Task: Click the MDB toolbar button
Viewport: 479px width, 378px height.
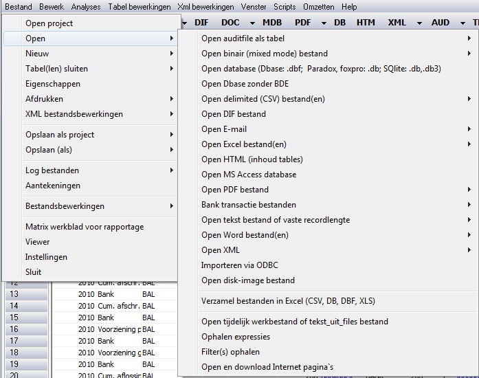Action: 272,23
